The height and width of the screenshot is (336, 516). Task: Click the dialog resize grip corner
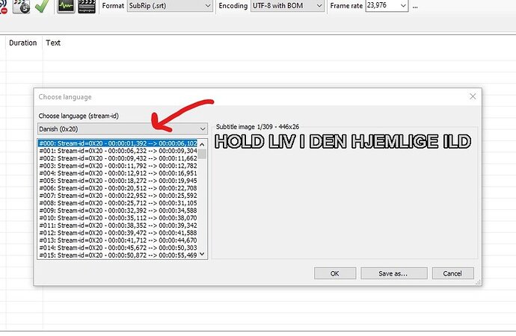coord(479,282)
